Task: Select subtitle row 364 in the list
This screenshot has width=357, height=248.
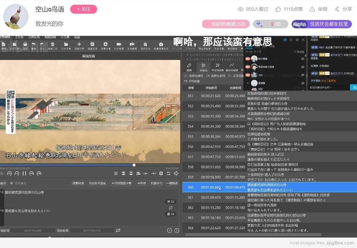Action: coord(269,228)
